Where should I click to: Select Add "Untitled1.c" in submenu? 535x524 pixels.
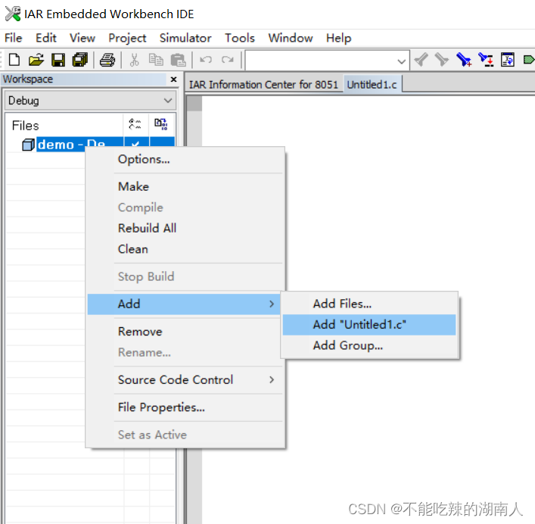369,325
